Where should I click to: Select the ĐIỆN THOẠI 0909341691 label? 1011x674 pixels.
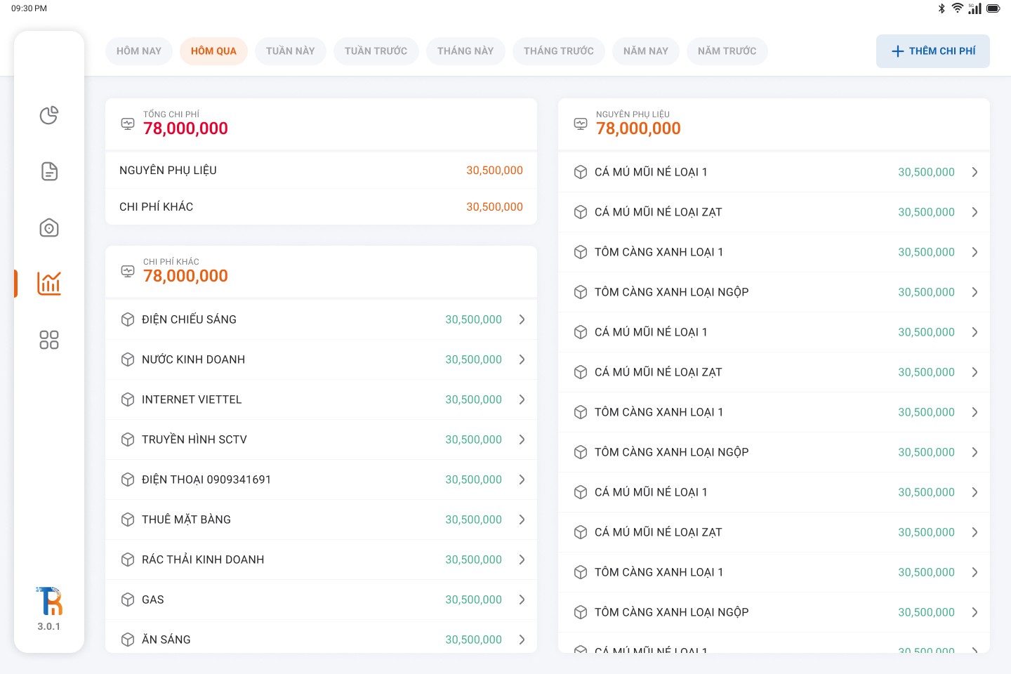click(x=206, y=480)
